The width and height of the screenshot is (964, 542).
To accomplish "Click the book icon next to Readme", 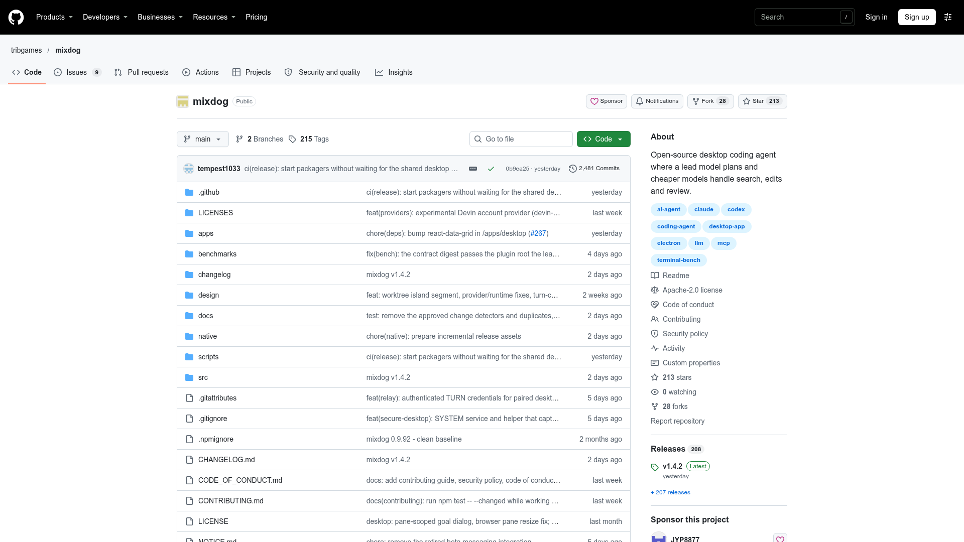I will click(x=655, y=276).
